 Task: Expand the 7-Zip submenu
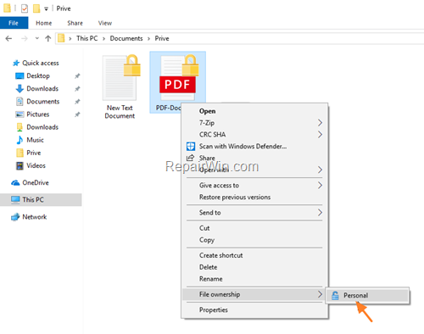coord(254,123)
